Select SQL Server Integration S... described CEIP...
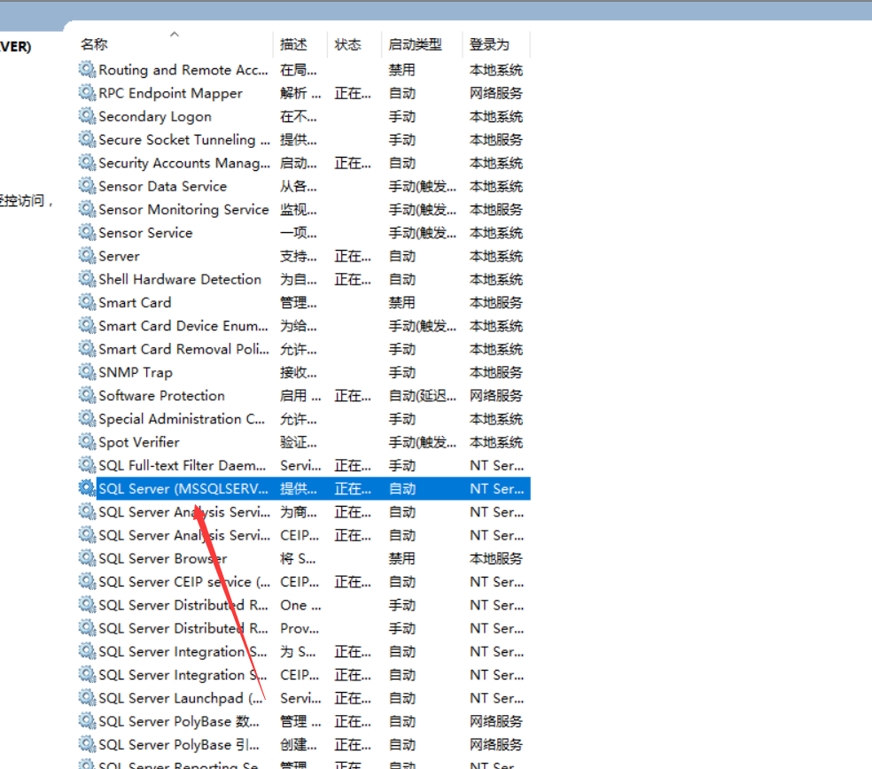The height and width of the screenshot is (769, 872). click(x=183, y=675)
